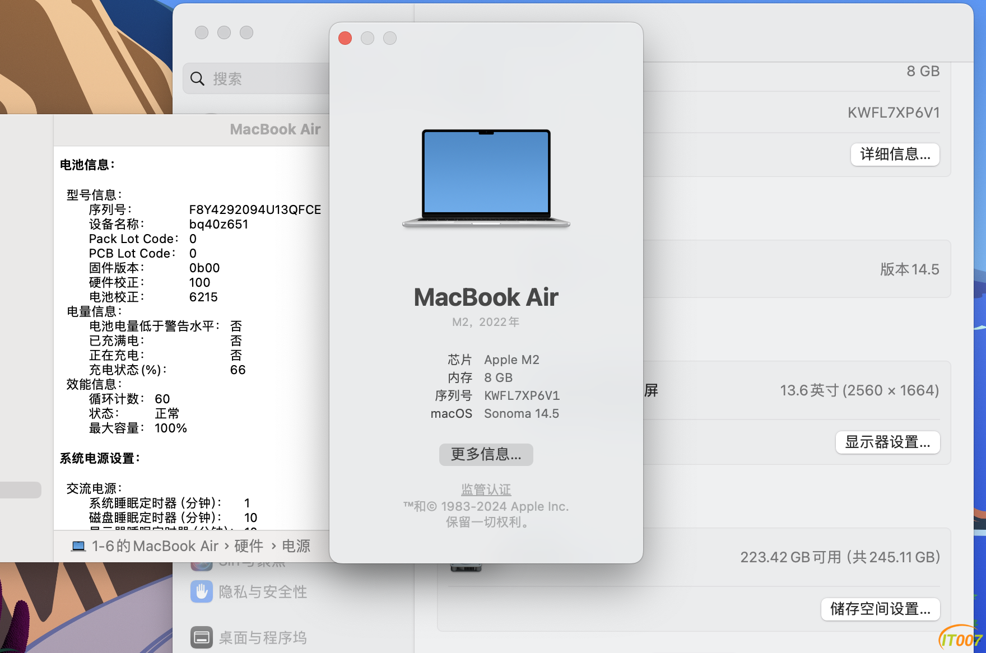Viewport: 986px width, 653px height.
Task: Click the 'PCB Lot Code:' label
Action: (132, 253)
